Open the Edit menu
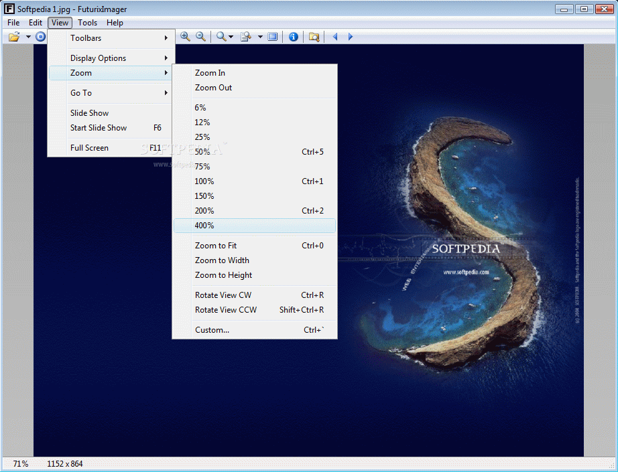The height and width of the screenshot is (472, 618). (36, 23)
